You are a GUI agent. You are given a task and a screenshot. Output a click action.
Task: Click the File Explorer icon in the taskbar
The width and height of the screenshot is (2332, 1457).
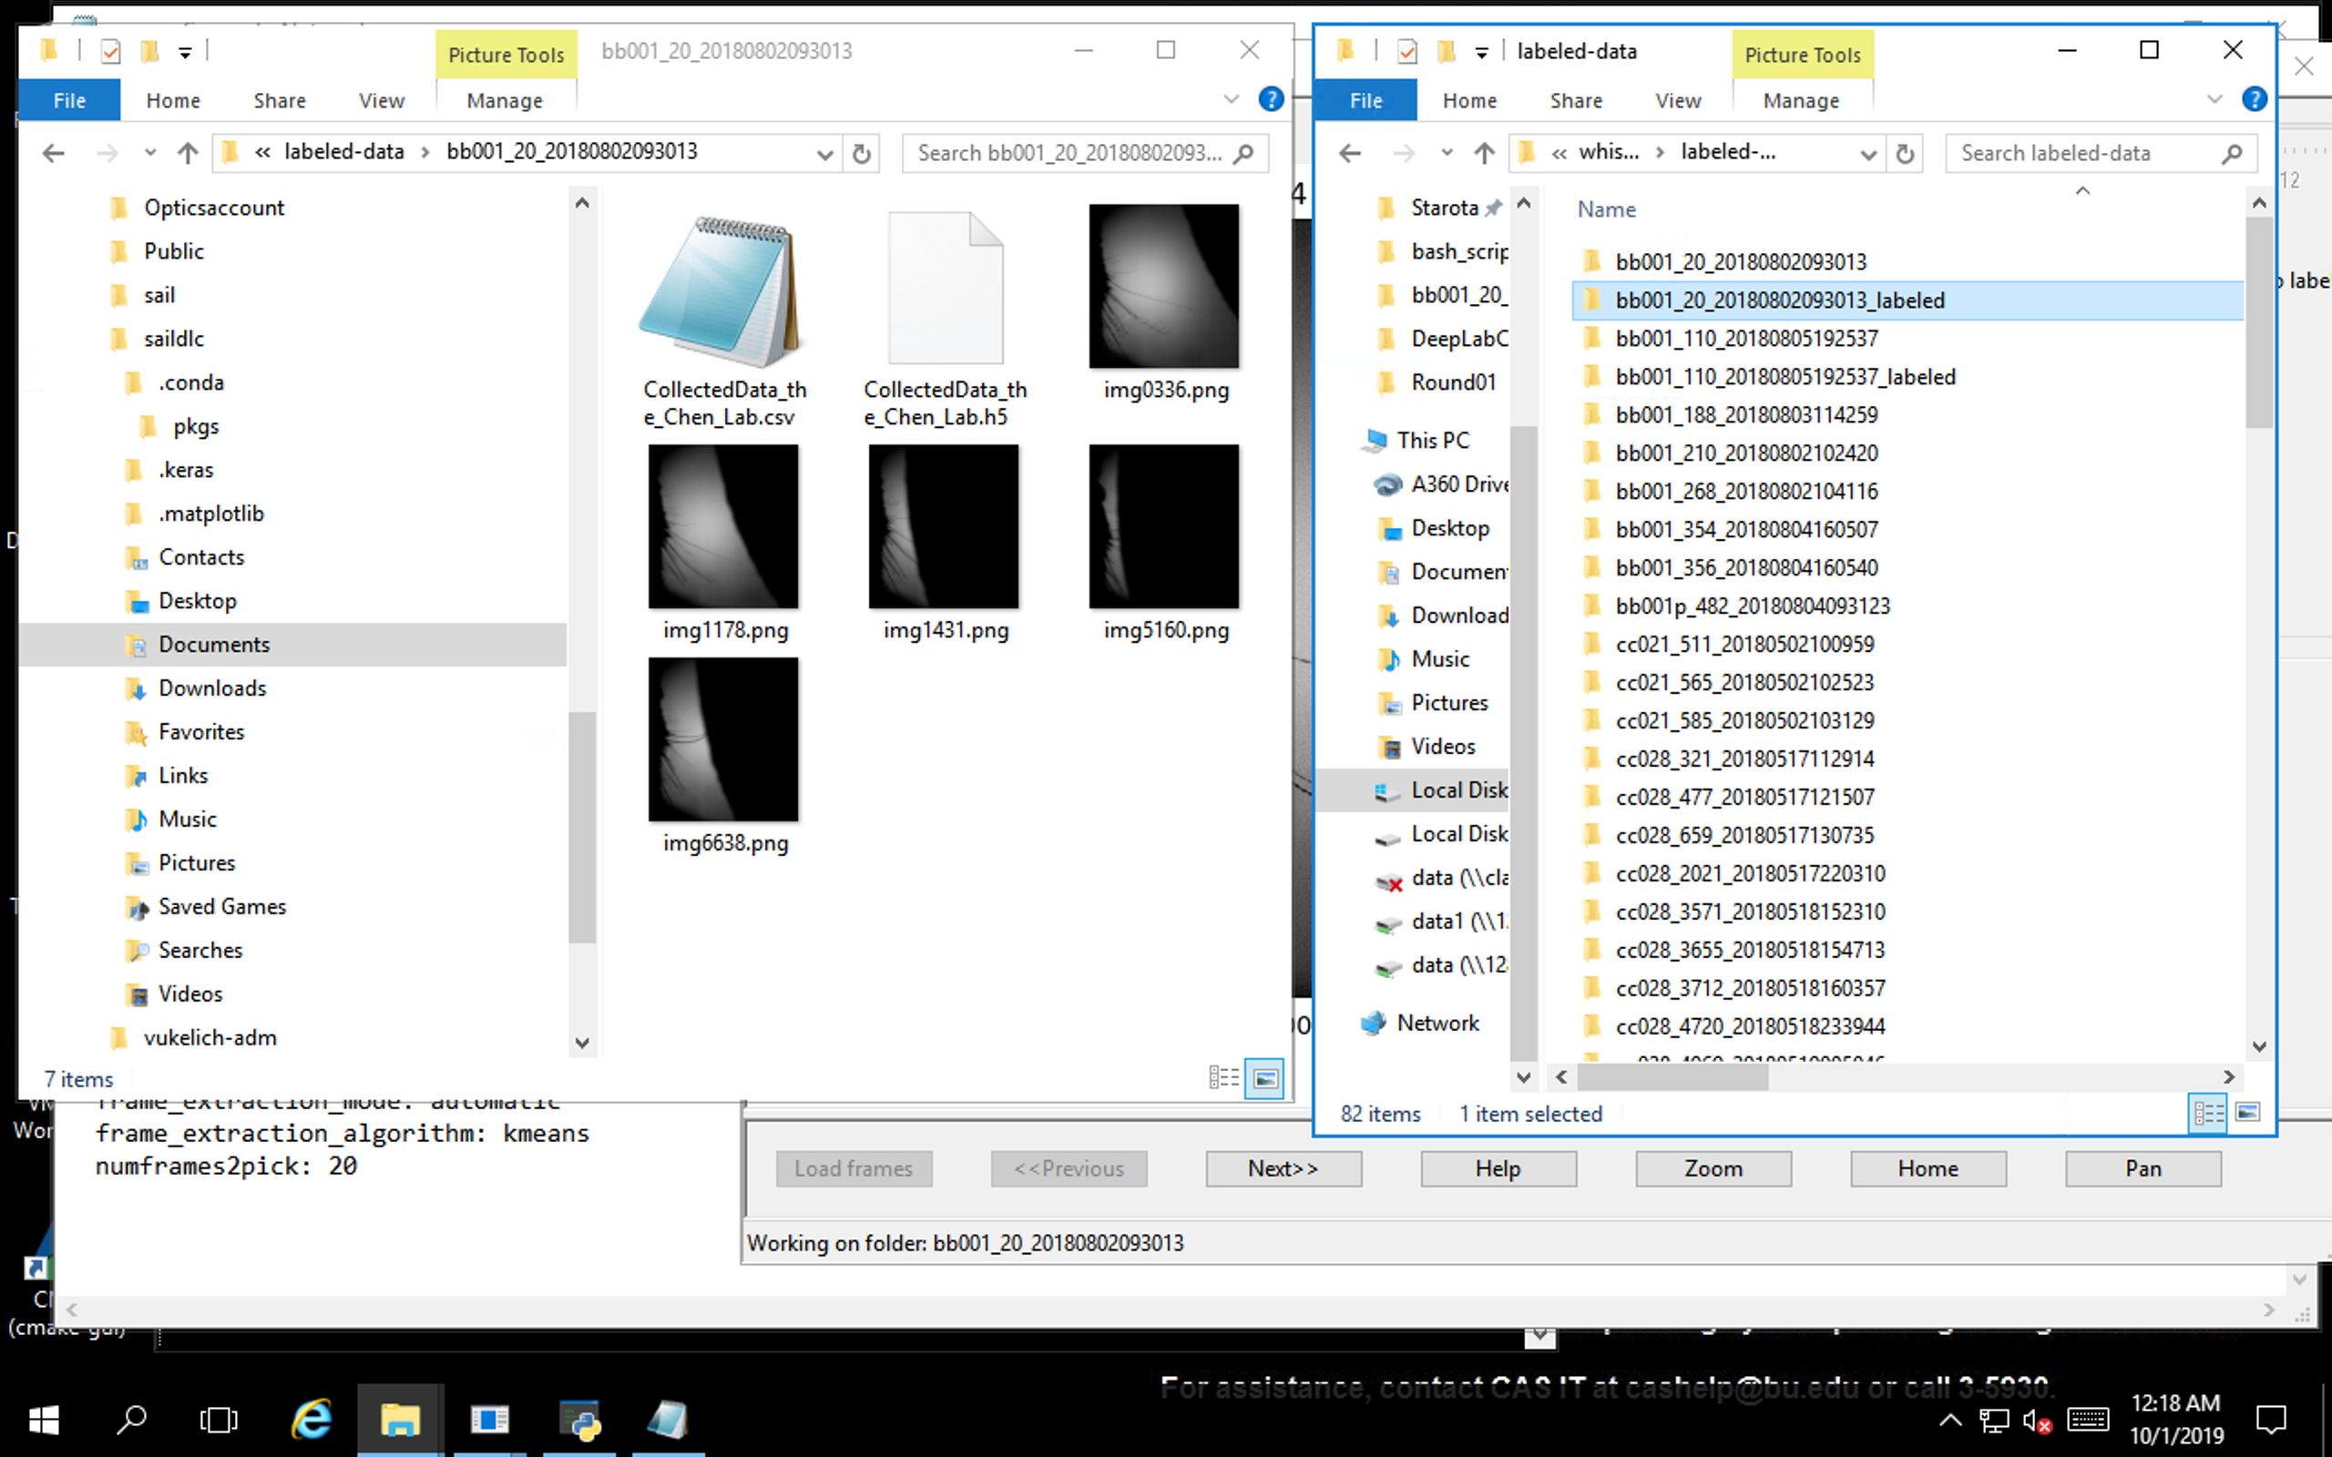[x=402, y=1420]
